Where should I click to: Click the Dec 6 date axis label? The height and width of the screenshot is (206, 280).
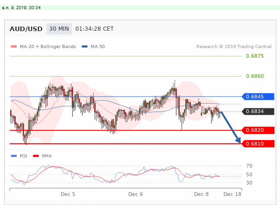[x=136, y=194]
